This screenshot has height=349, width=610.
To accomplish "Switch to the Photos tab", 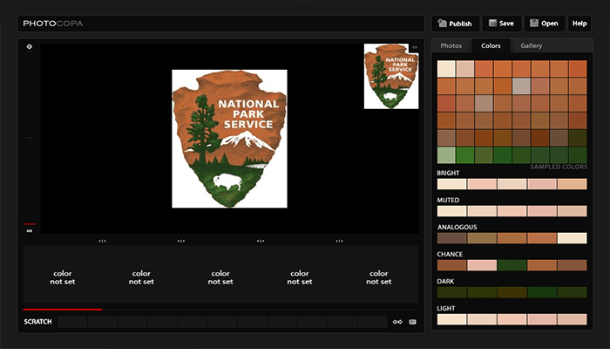I will [451, 45].
